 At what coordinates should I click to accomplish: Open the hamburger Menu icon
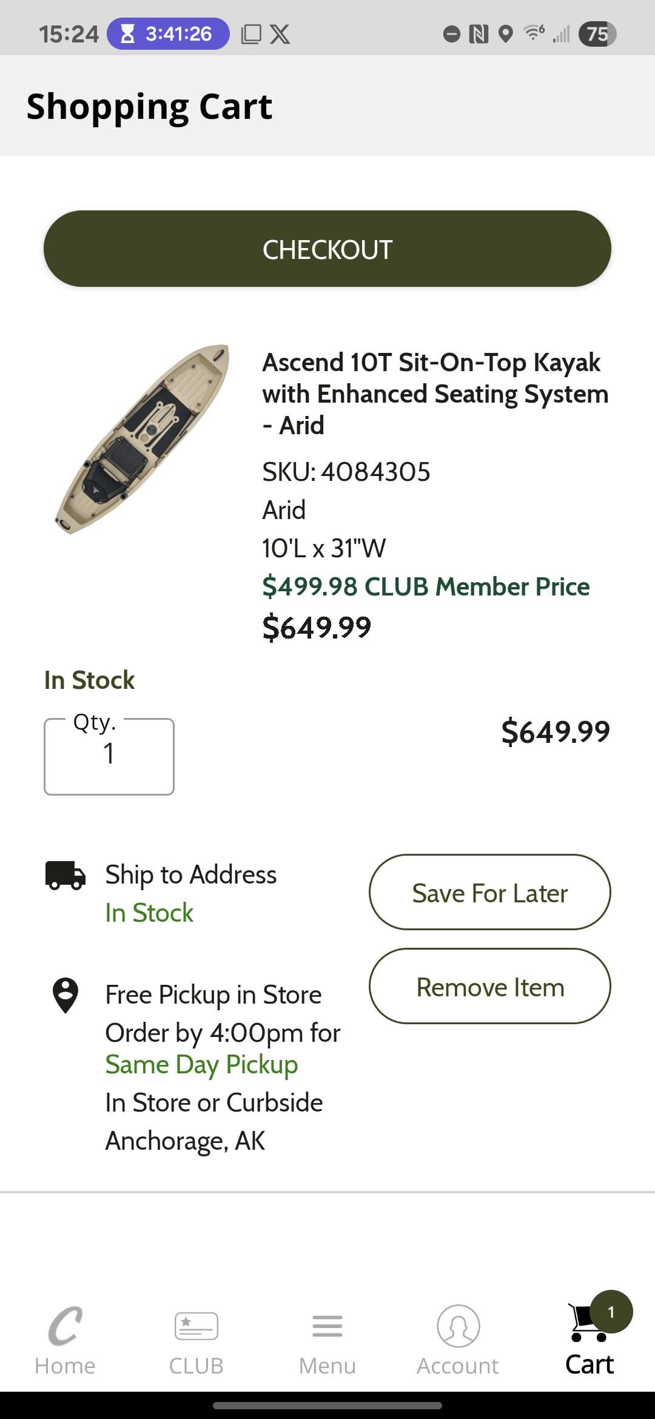tap(327, 1326)
